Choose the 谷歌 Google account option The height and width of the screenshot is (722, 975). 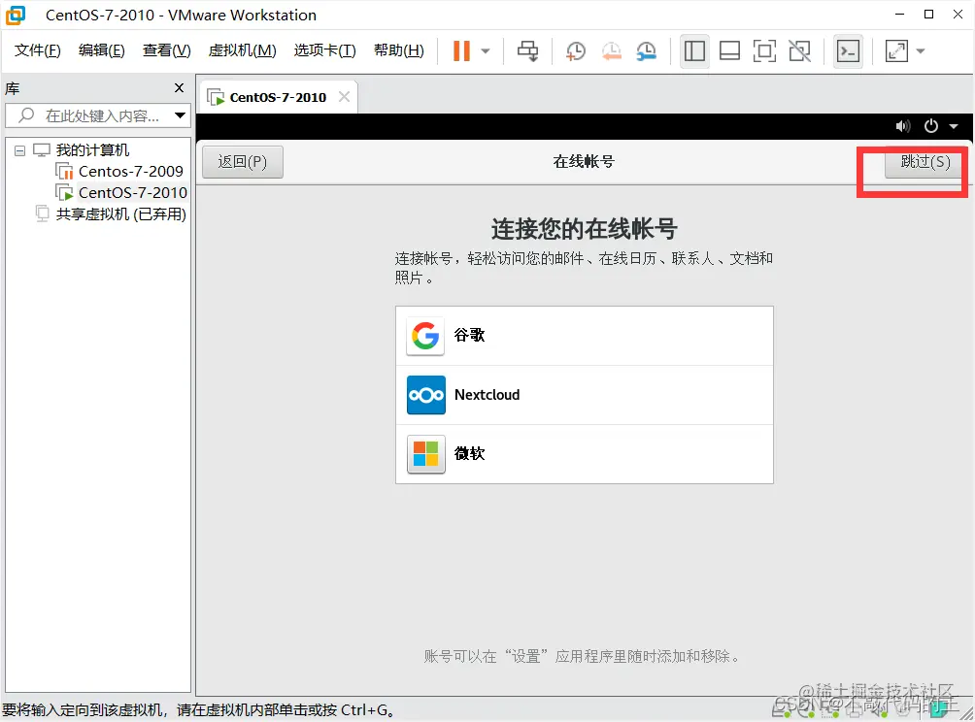point(585,336)
